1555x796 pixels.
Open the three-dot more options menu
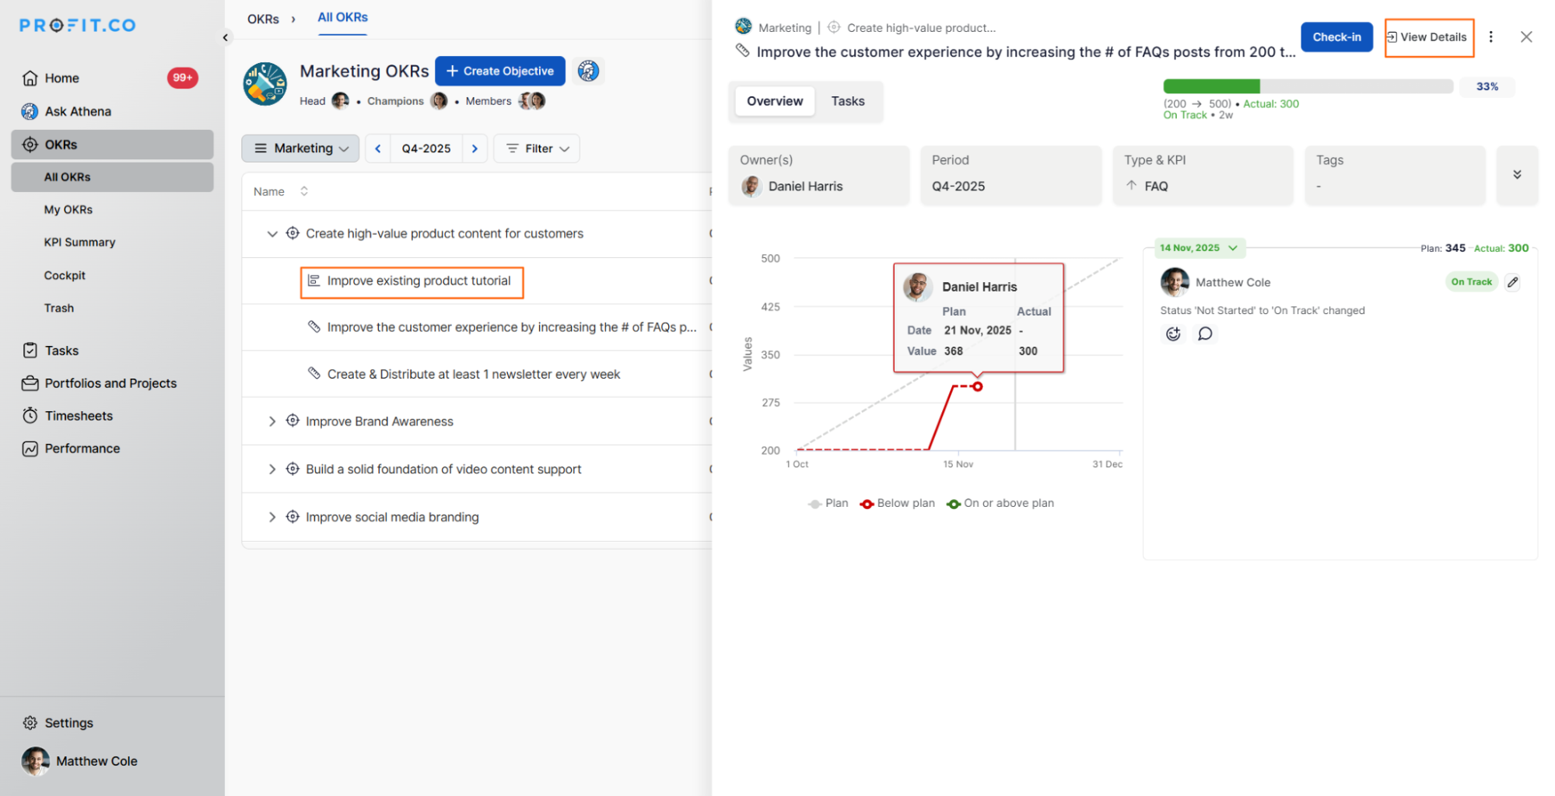click(1490, 37)
